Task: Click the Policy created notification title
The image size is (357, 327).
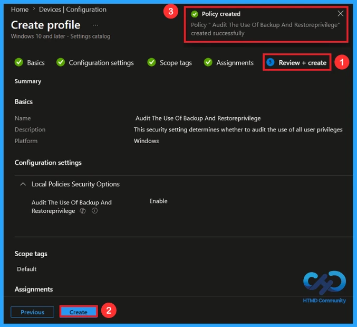Action: pyautogui.click(x=221, y=14)
